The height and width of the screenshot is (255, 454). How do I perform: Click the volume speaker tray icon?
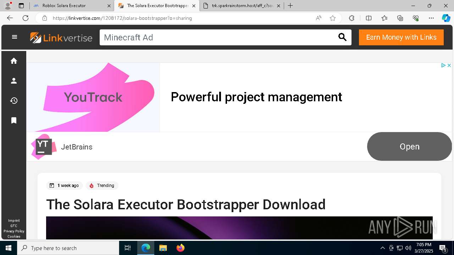pyautogui.click(x=408, y=248)
